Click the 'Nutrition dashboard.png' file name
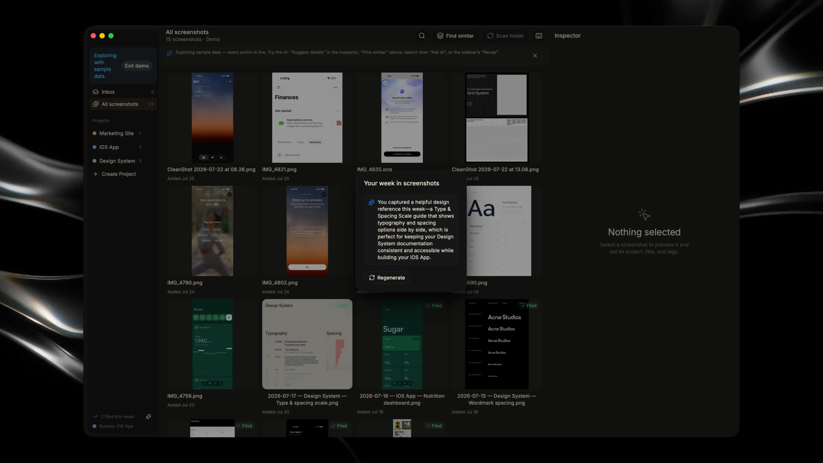 [x=402, y=399]
